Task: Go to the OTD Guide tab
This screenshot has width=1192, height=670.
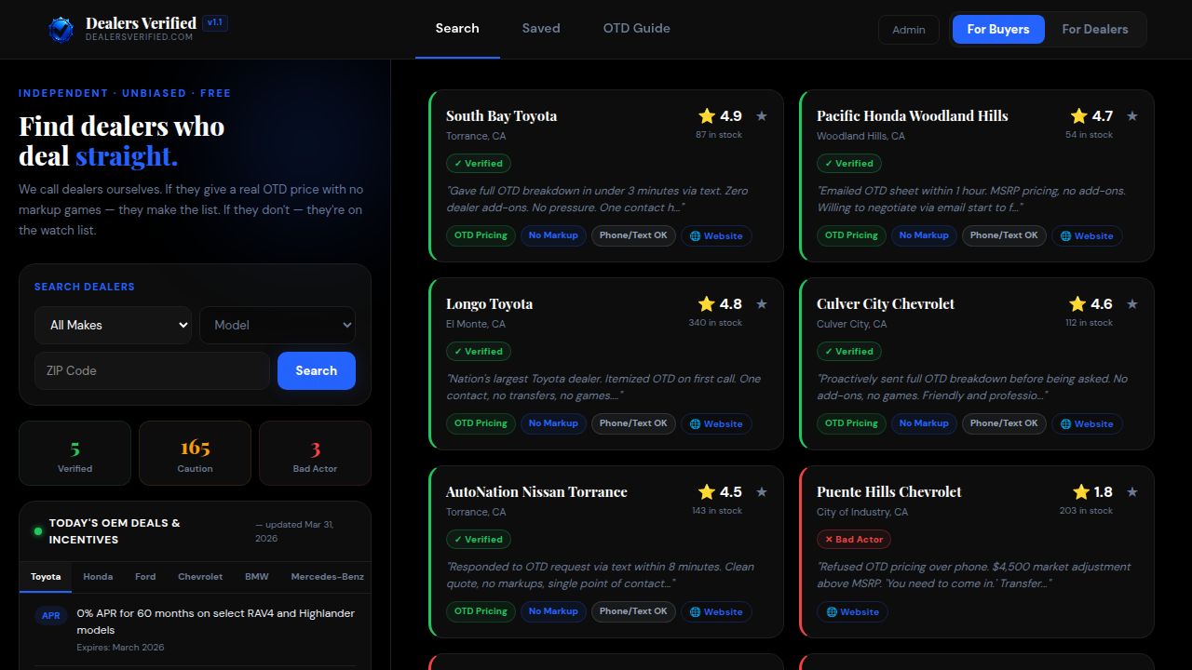Action: (x=636, y=28)
